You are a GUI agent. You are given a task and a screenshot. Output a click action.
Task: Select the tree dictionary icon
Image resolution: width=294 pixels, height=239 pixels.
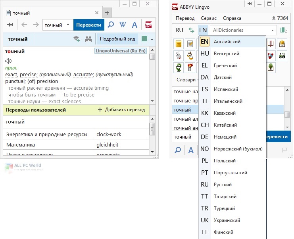click(x=271, y=67)
